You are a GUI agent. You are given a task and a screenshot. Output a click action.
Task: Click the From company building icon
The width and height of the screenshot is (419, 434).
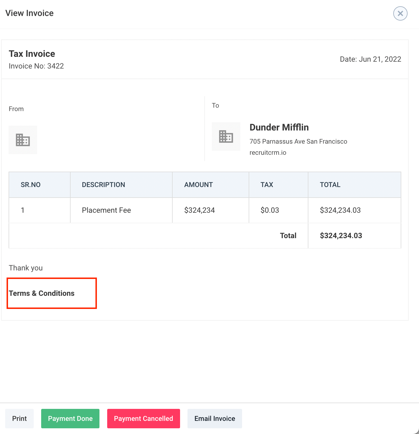point(23,140)
